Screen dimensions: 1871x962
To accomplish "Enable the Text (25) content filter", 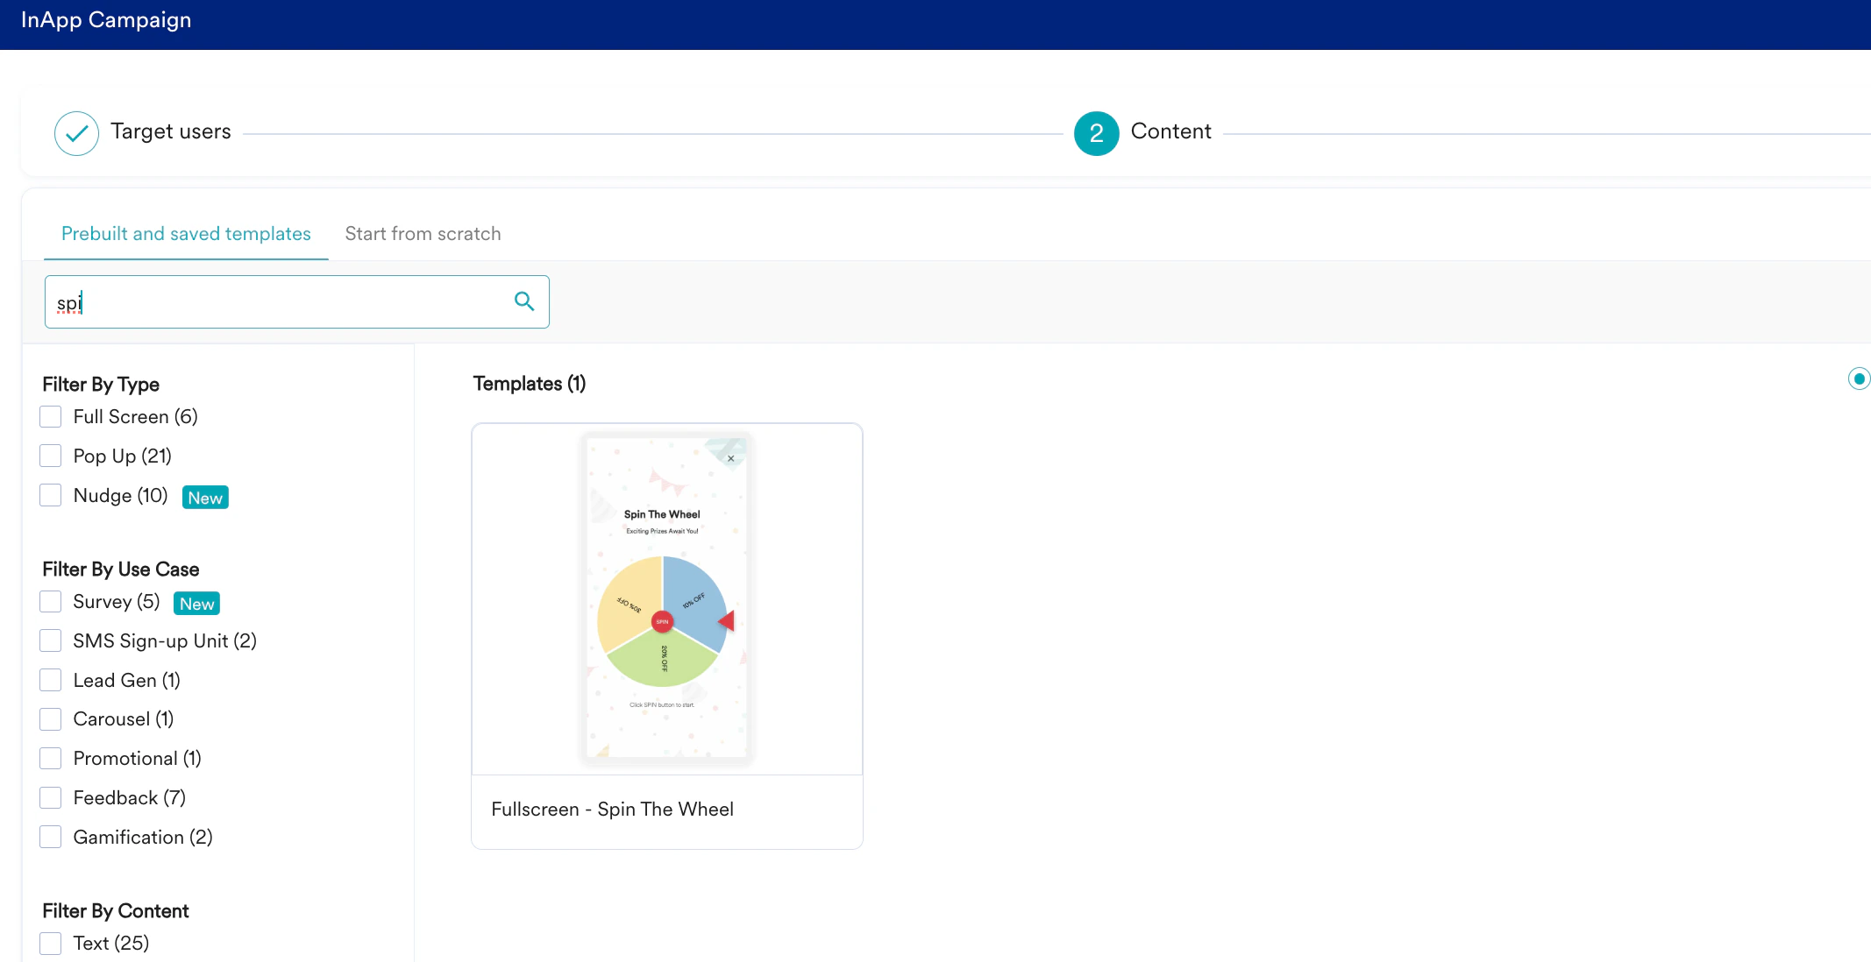I will (x=51, y=944).
